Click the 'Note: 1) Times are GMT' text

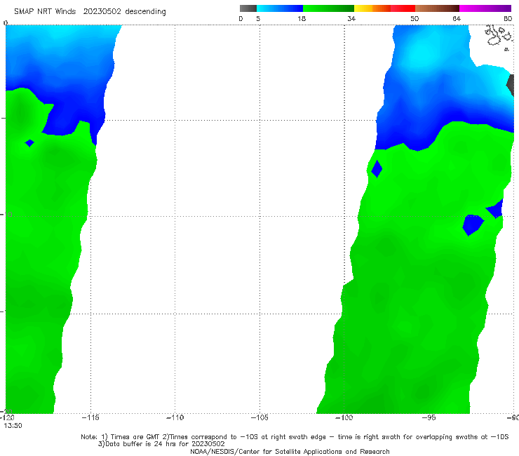tap(121, 437)
